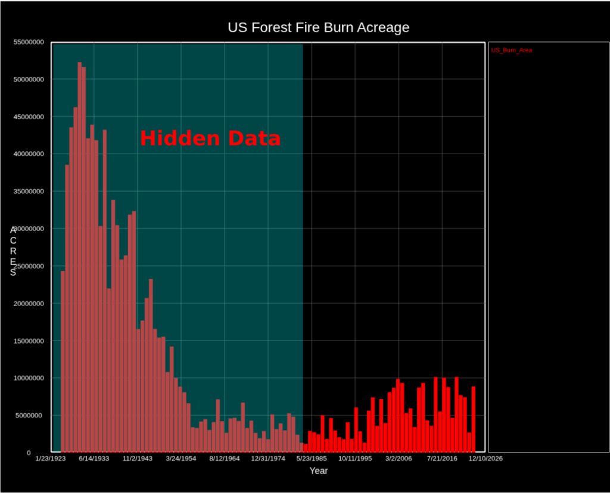Click the chart title US Forest Fire Burn Acreage
Viewport: 610px width, 493px height.
point(318,27)
